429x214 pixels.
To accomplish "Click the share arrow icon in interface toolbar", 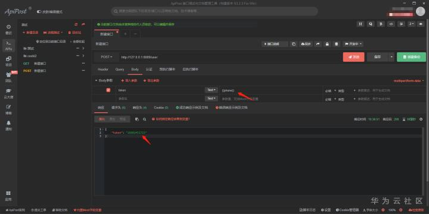I will tap(318, 44).
